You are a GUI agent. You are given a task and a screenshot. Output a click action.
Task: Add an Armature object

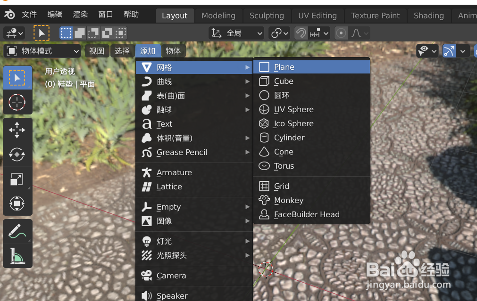click(x=194, y=172)
